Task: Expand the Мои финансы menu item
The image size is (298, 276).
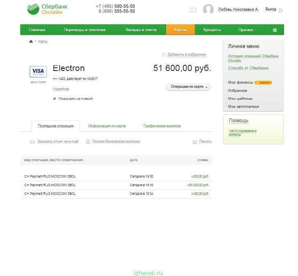Action: [240, 82]
